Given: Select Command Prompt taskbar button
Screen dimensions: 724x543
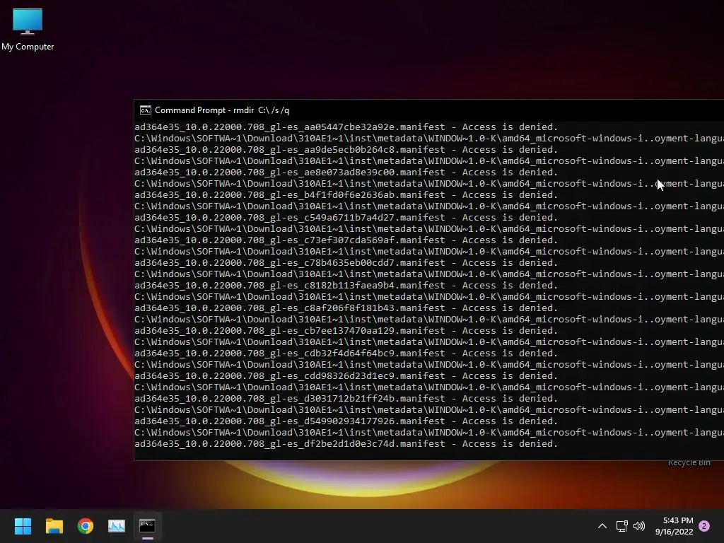Looking at the screenshot, I should [x=147, y=526].
